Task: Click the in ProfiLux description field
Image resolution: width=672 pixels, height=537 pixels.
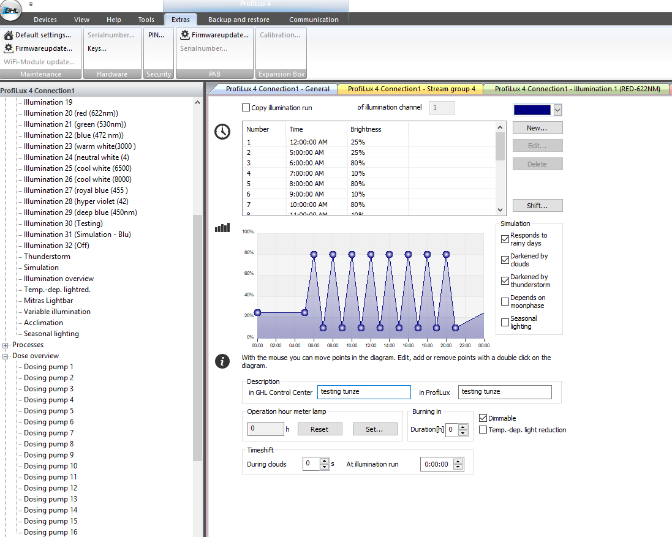Action: click(505, 392)
